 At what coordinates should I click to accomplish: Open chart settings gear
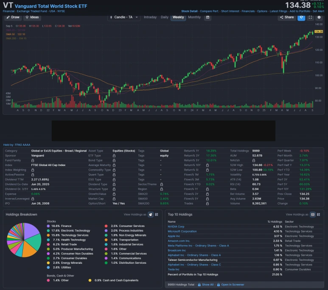[319, 17]
